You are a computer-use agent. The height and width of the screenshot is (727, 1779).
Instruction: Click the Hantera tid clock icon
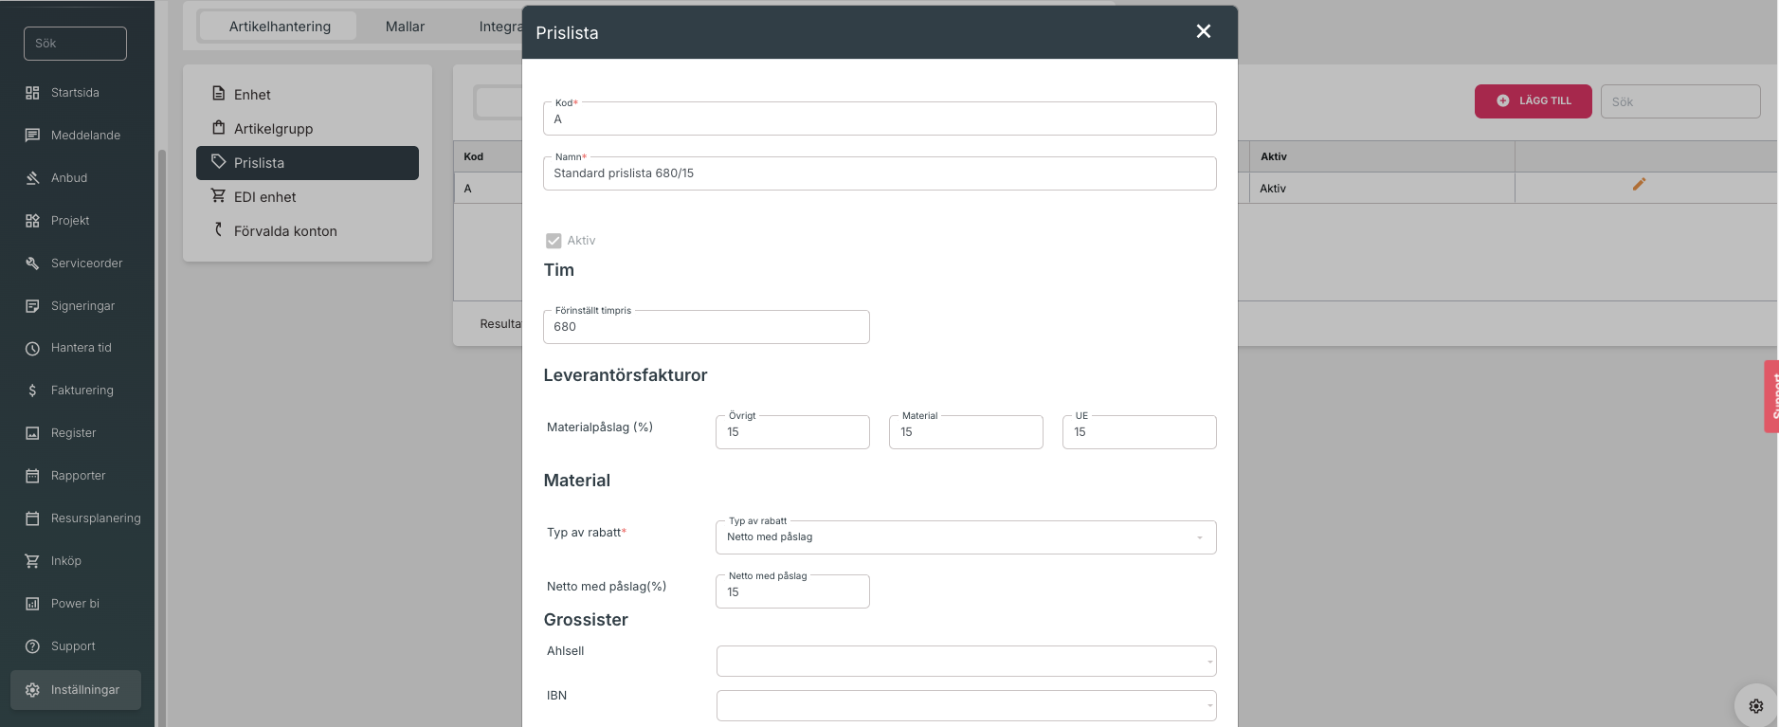coord(32,348)
